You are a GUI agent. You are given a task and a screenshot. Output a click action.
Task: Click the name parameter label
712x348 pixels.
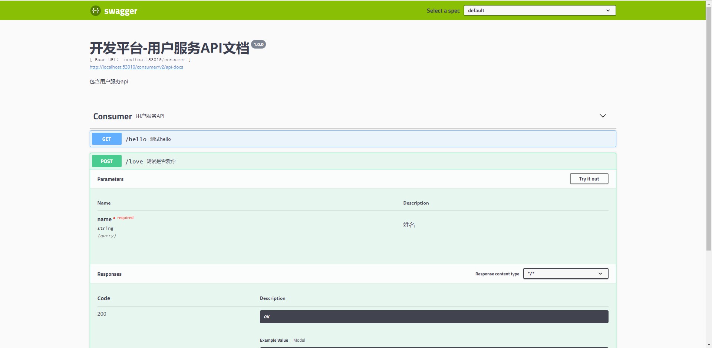(x=104, y=219)
